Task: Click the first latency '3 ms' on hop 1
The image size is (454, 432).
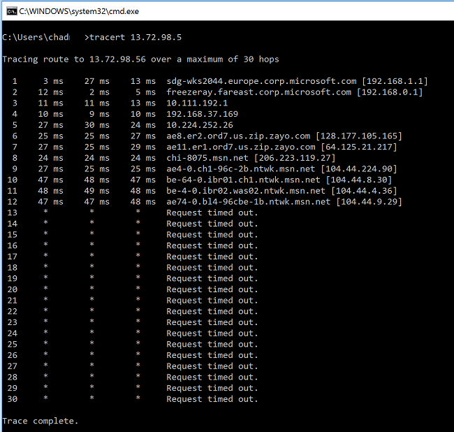Action: [53, 81]
